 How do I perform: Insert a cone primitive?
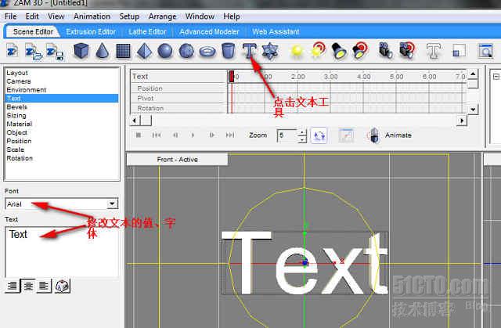(103, 51)
